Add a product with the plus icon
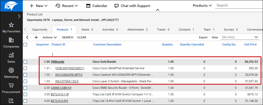263x105 pixels. pyautogui.click(x=36, y=37)
